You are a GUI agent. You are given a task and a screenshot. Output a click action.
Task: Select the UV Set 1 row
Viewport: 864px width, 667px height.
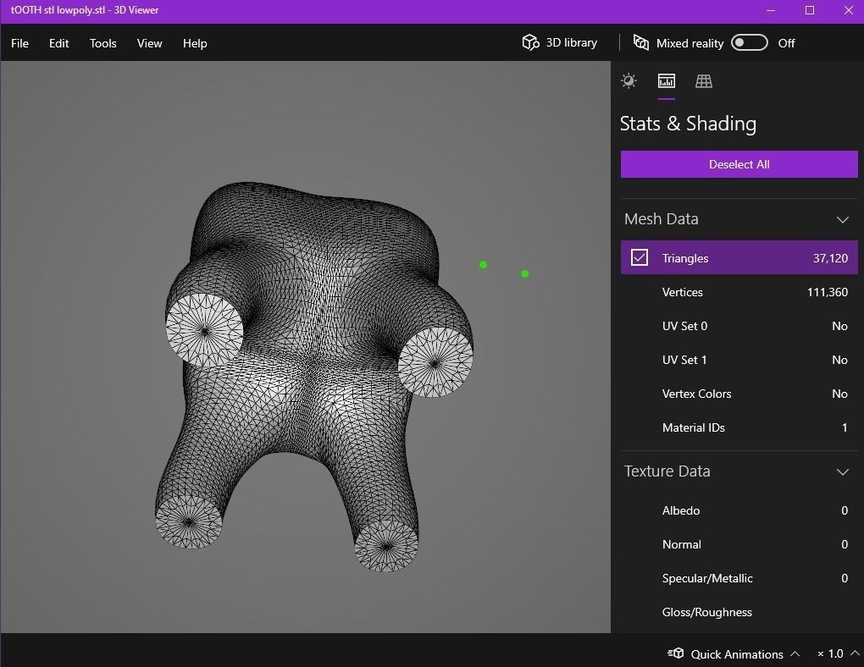(739, 360)
